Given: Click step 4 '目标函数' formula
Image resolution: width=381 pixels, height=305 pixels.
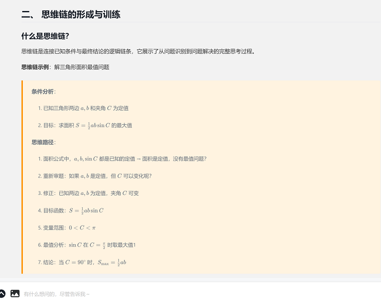Looking at the screenshot, I should click(x=86, y=211).
